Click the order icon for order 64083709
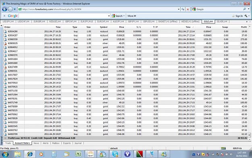Viewport: 252px width, 158px height. (x=5, y=134)
